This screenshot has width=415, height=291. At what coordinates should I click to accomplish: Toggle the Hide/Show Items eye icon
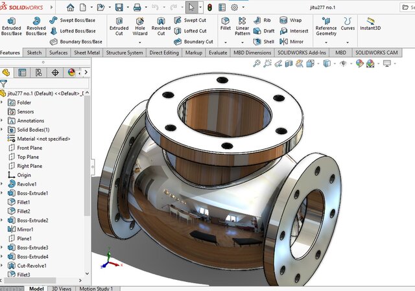click(x=343, y=64)
